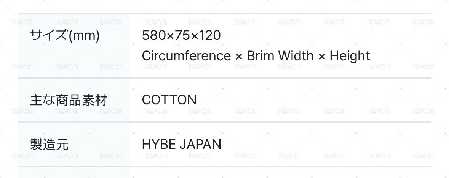The height and width of the screenshot is (178, 449).
Task: Click the サイズ(mm) row label
Action: click(65, 36)
